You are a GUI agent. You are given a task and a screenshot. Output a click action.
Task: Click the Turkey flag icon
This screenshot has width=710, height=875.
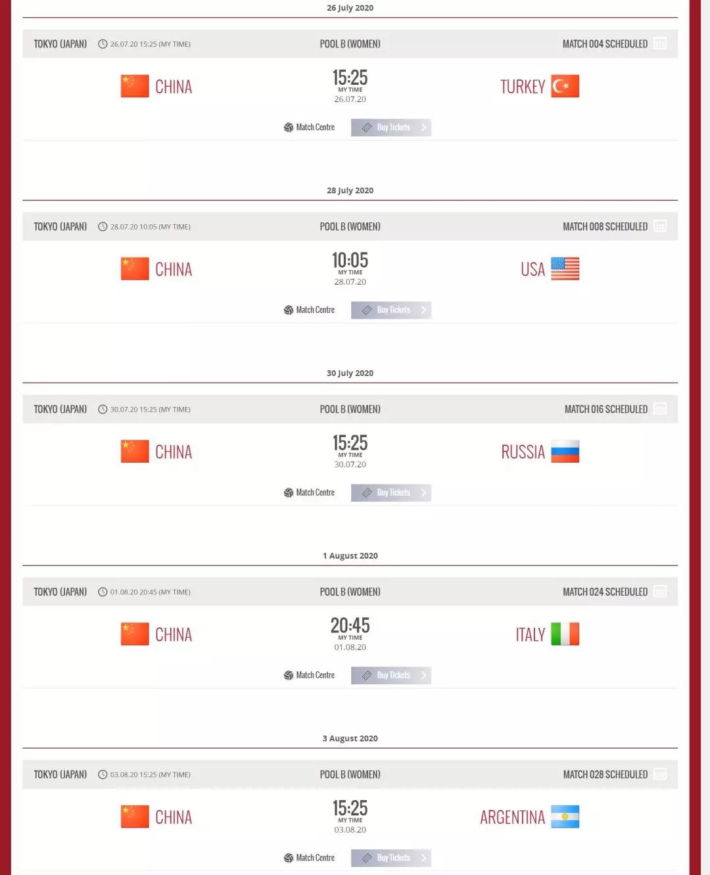[565, 86]
